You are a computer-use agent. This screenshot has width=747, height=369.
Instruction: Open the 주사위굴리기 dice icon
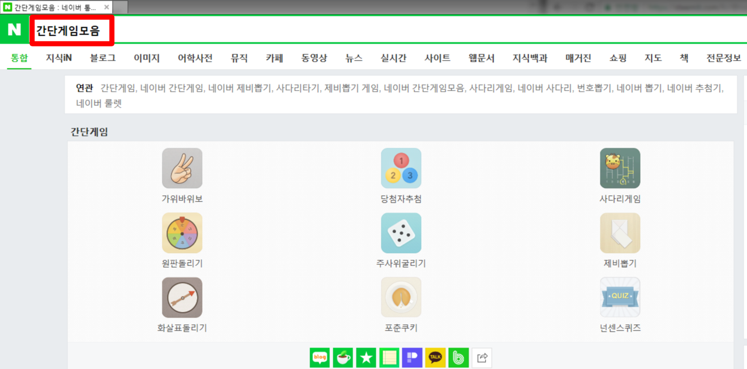401,233
